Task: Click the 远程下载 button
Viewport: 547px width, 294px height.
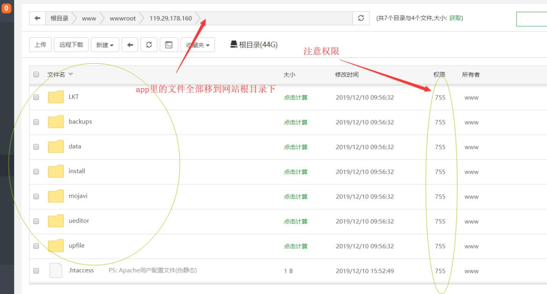Action: click(x=71, y=45)
